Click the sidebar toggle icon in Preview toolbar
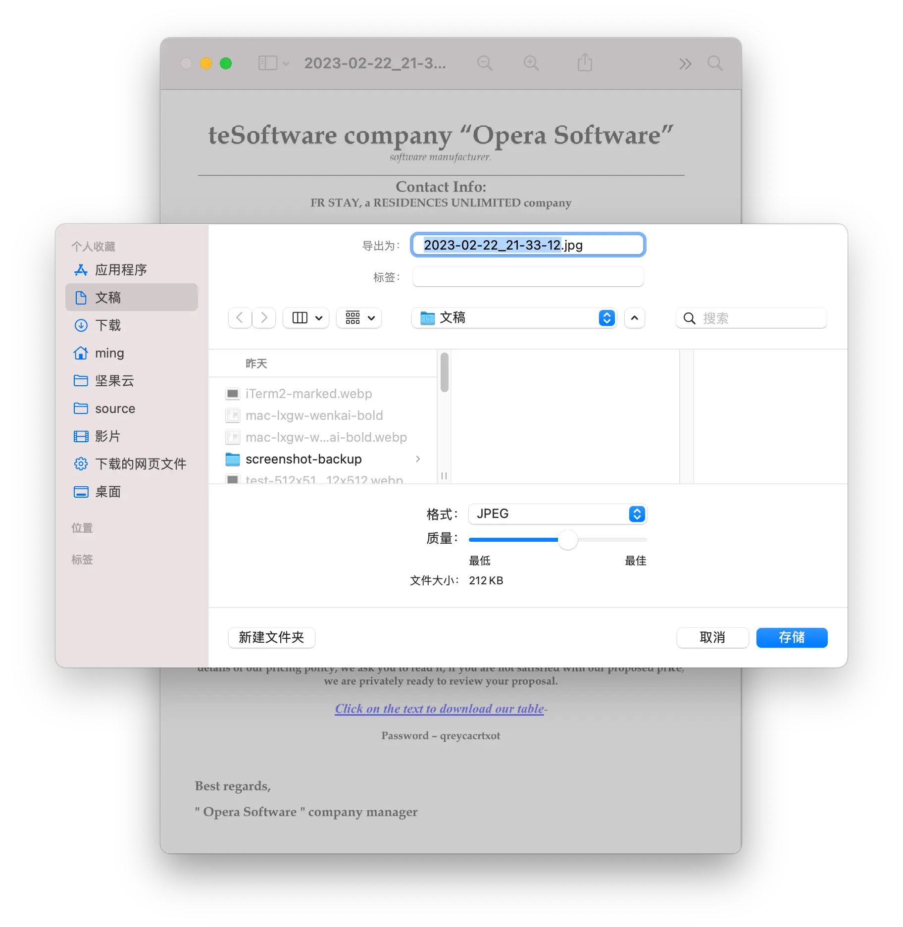The width and height of the screenshot is (903, 927). point(268,63)
